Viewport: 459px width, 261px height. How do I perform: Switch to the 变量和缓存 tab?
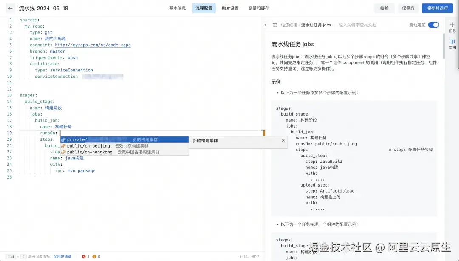pos(258,8)
